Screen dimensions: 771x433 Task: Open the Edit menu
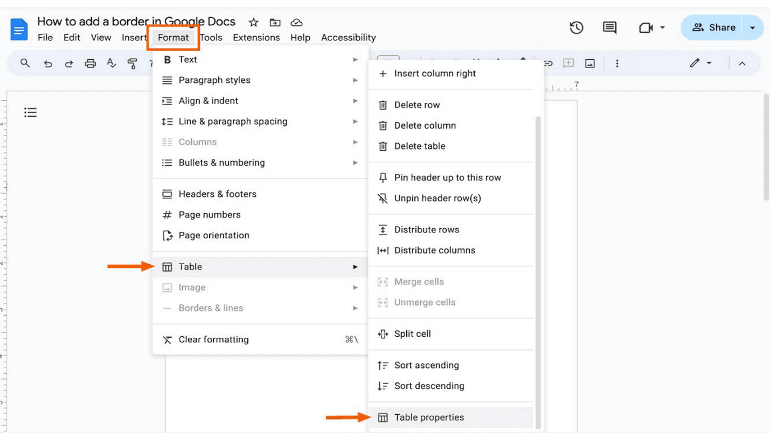[x=72, y=38]
